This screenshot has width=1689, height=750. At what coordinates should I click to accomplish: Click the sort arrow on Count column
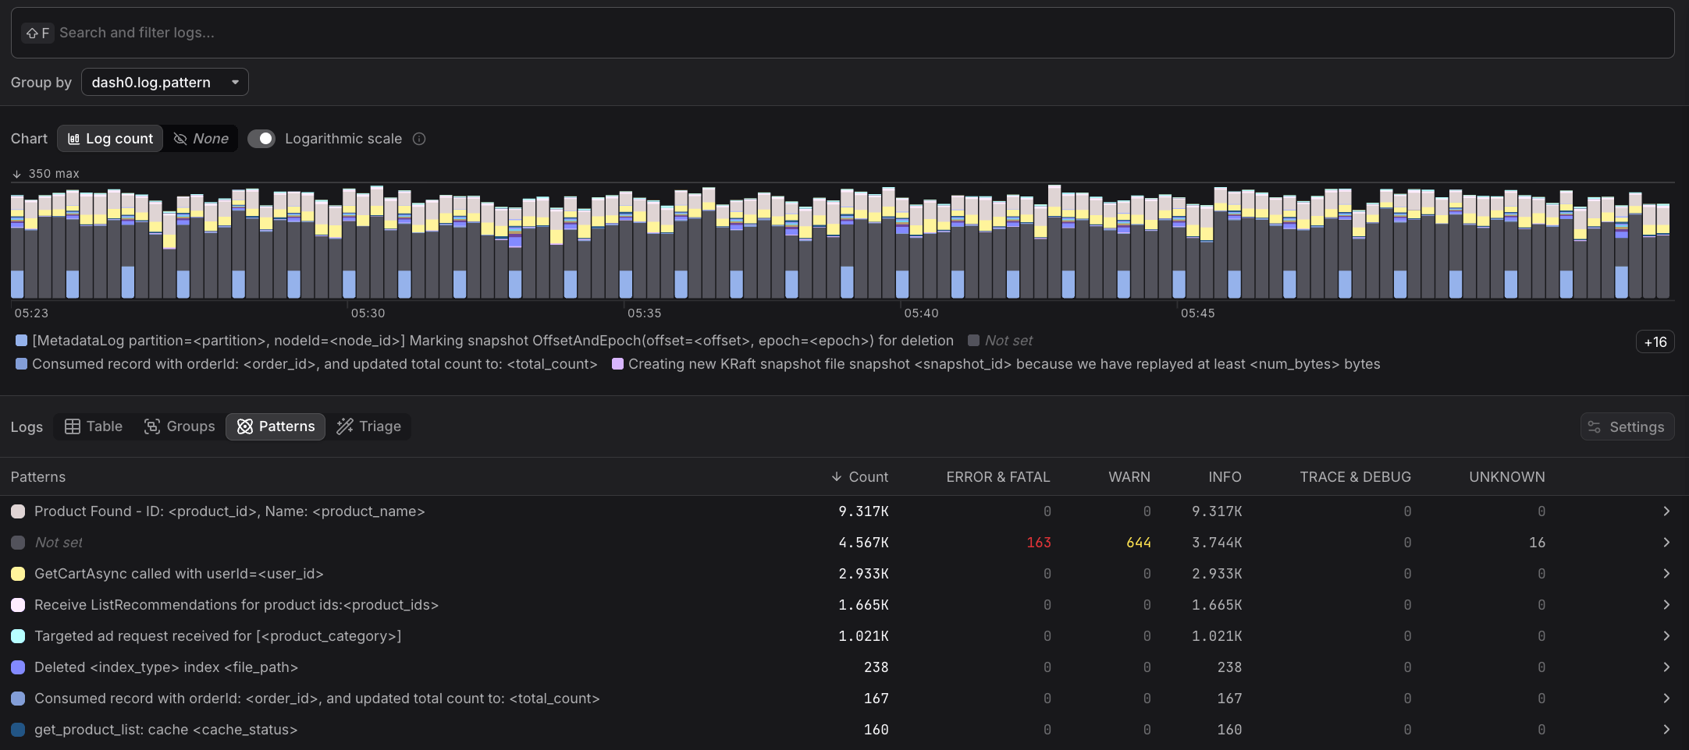835,476
